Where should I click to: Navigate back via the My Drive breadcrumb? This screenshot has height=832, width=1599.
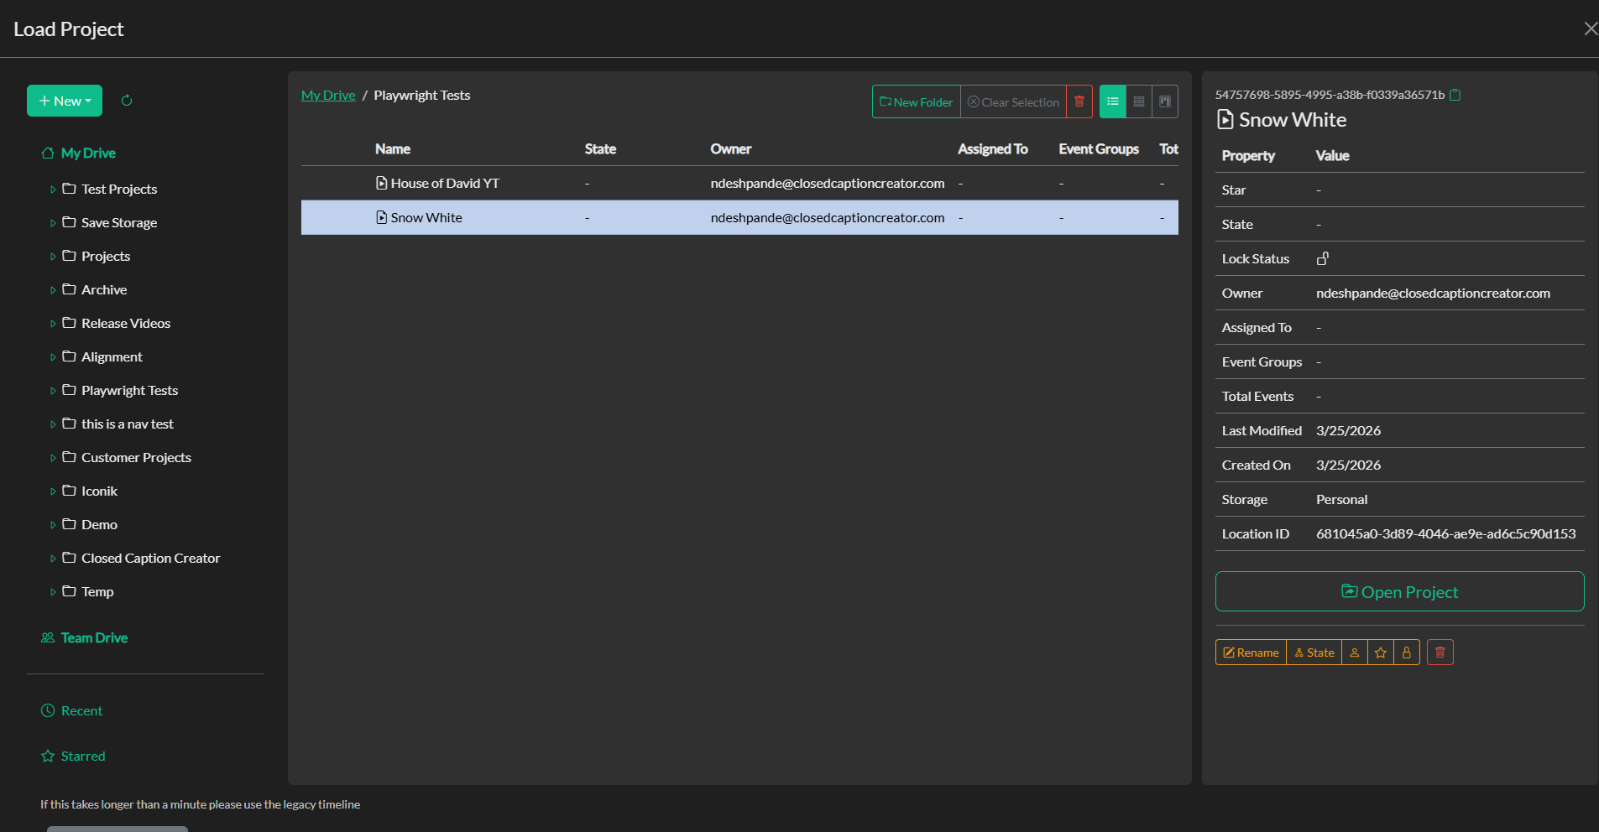tap(327, 95)
